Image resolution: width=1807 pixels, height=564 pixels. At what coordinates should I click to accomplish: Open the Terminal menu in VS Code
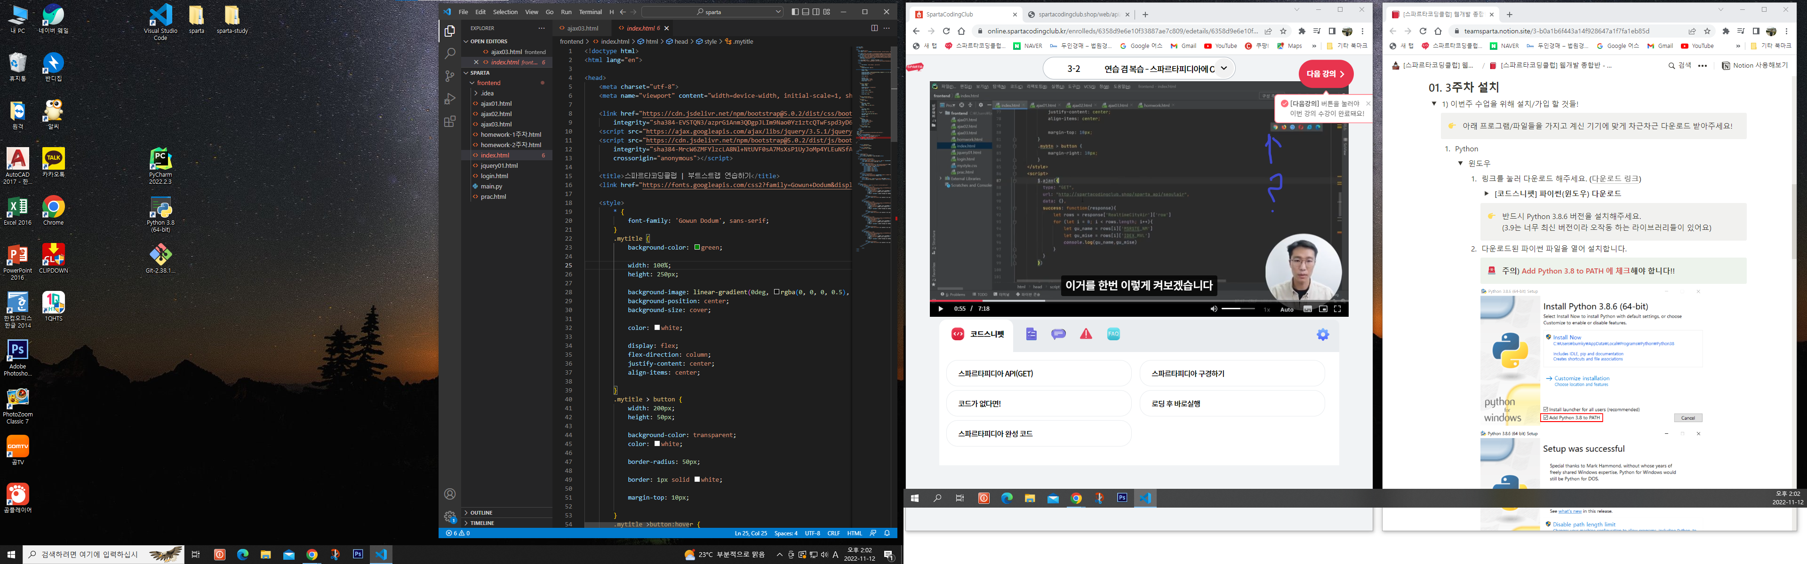coord(590,12)
